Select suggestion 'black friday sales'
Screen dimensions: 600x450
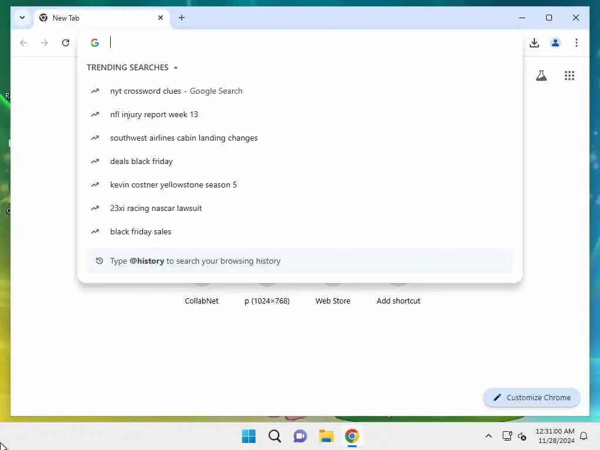[300, 231]
